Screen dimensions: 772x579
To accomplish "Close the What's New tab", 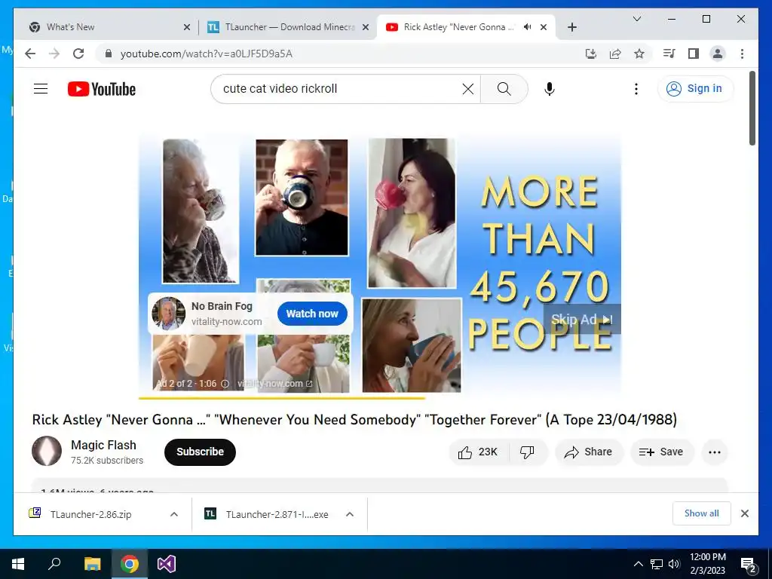I will [x=187, y=28].
